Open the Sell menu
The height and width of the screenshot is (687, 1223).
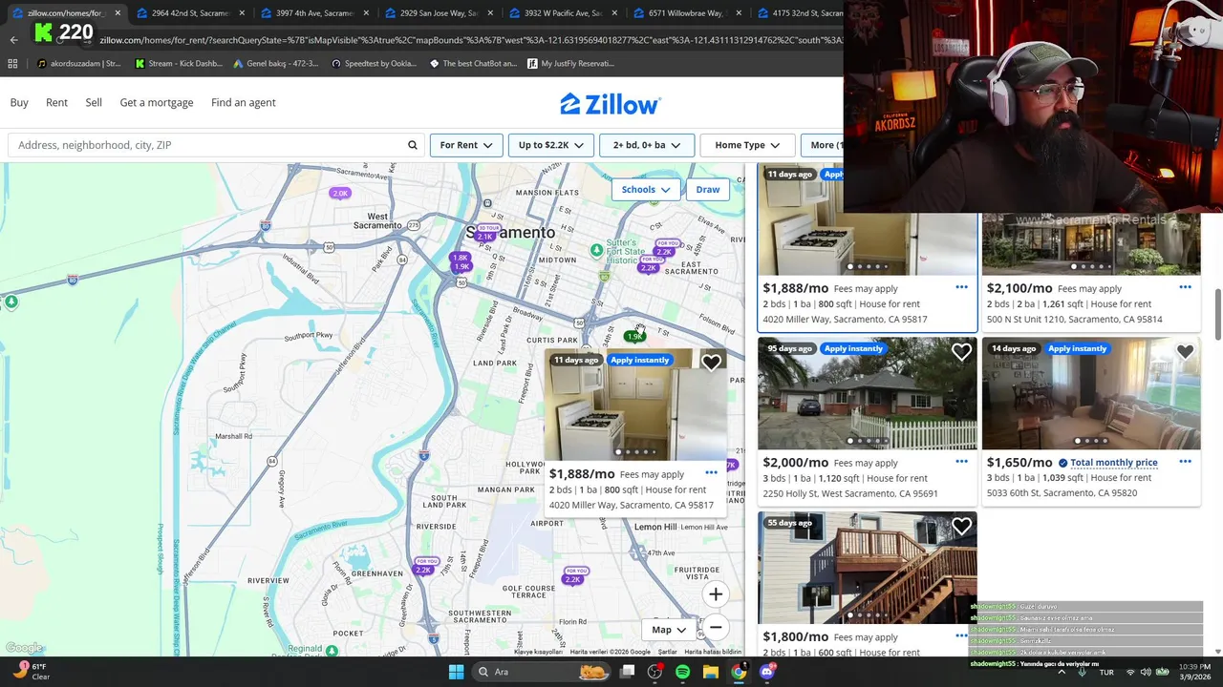94,102
